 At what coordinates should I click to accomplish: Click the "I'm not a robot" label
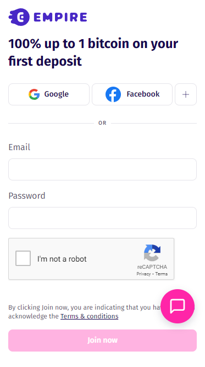point(62,259)
